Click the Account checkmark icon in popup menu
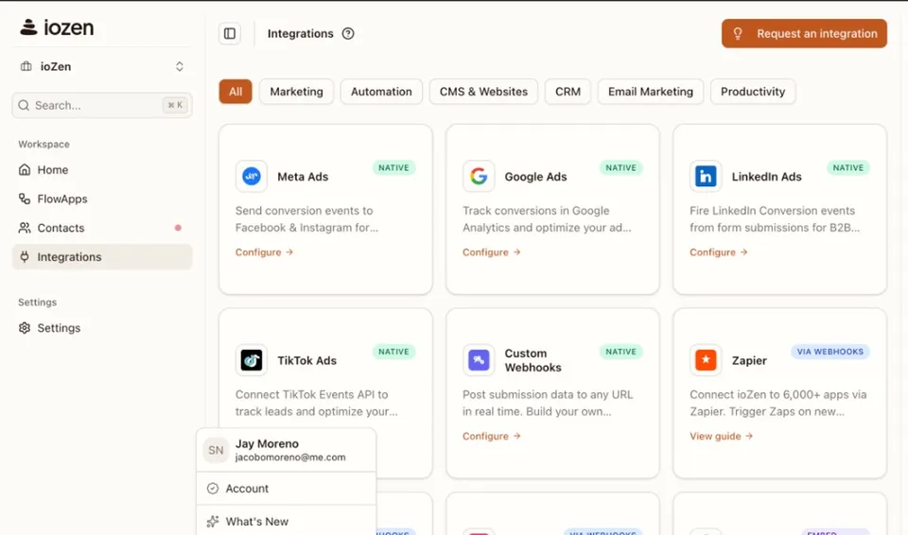Image resolution: width=908 pixels, height=535 pixels. point(213,488)
